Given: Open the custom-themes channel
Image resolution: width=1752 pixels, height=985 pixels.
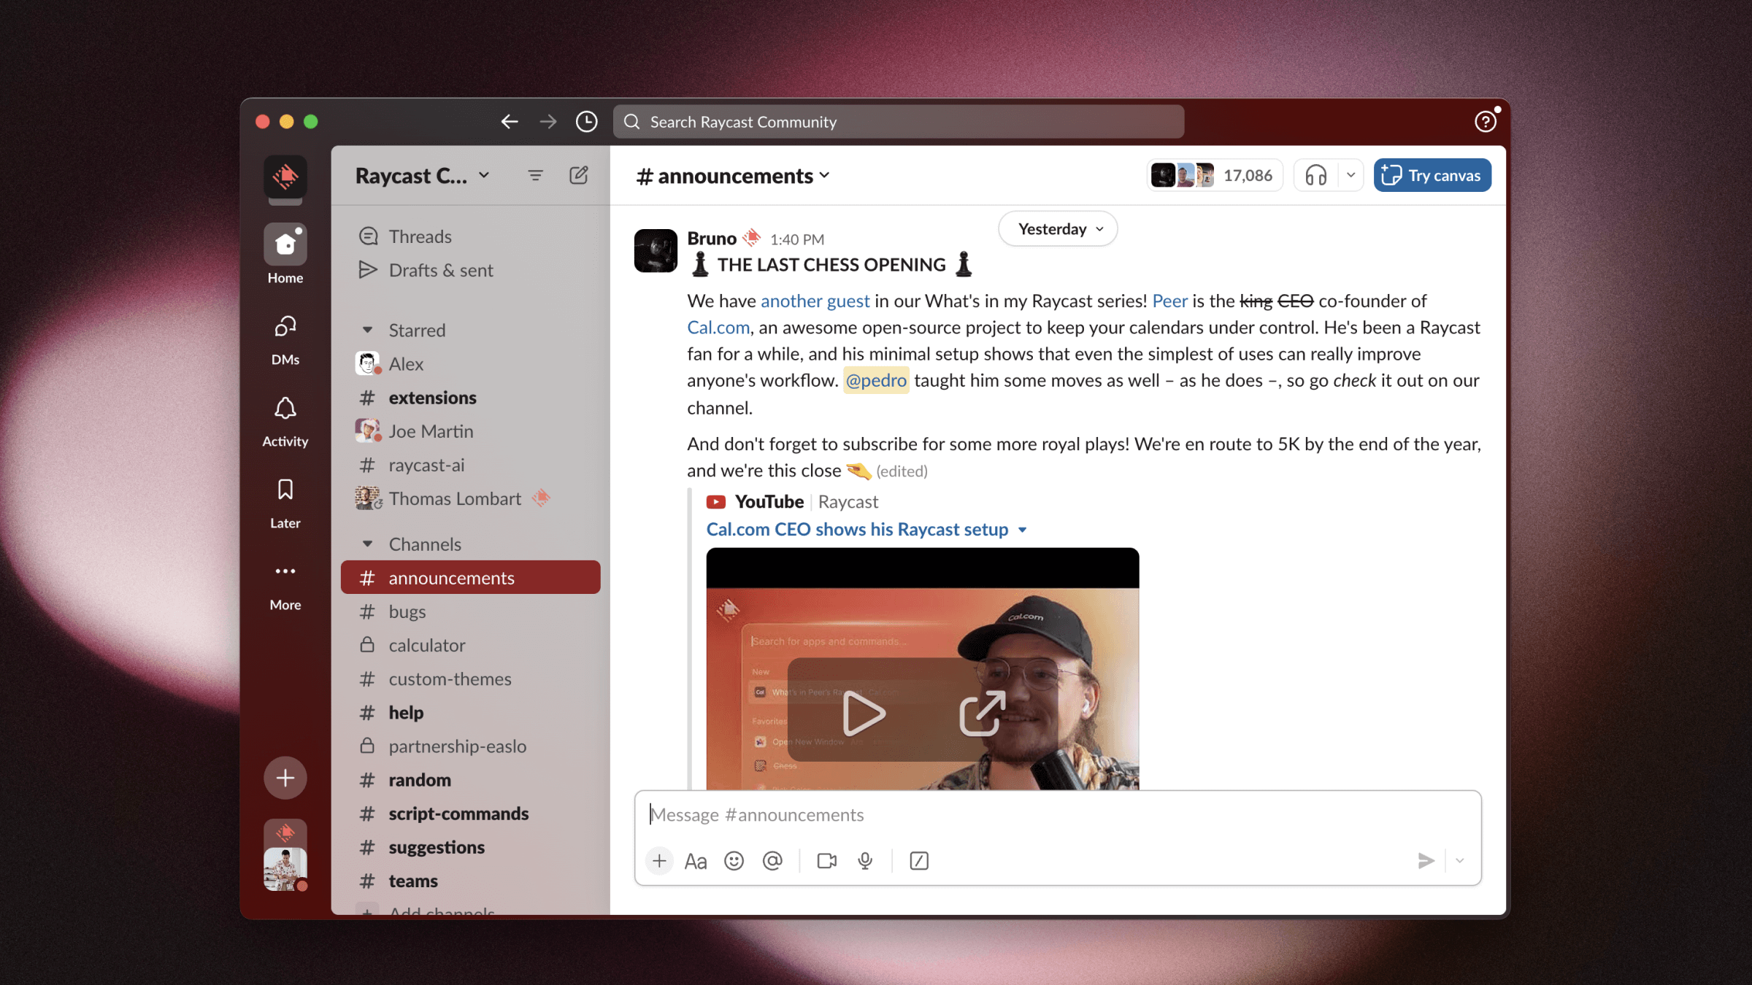Looking at the screenshot, I should pyautogui.click(x=470, y=679).
